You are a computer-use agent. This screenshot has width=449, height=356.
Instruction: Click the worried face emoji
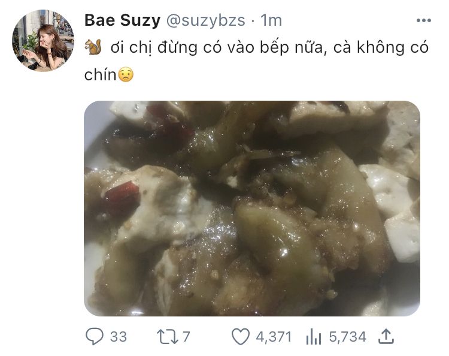click(126, 75)
